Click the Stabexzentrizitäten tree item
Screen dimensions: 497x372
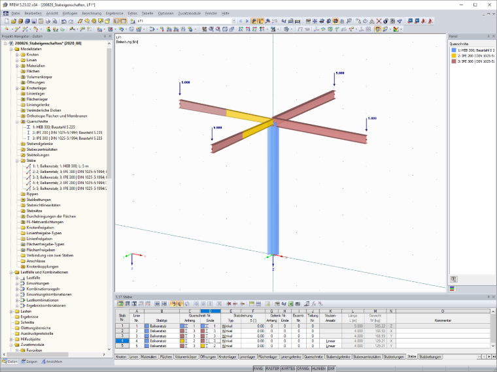pyautogui.click(x=42, y=149)
